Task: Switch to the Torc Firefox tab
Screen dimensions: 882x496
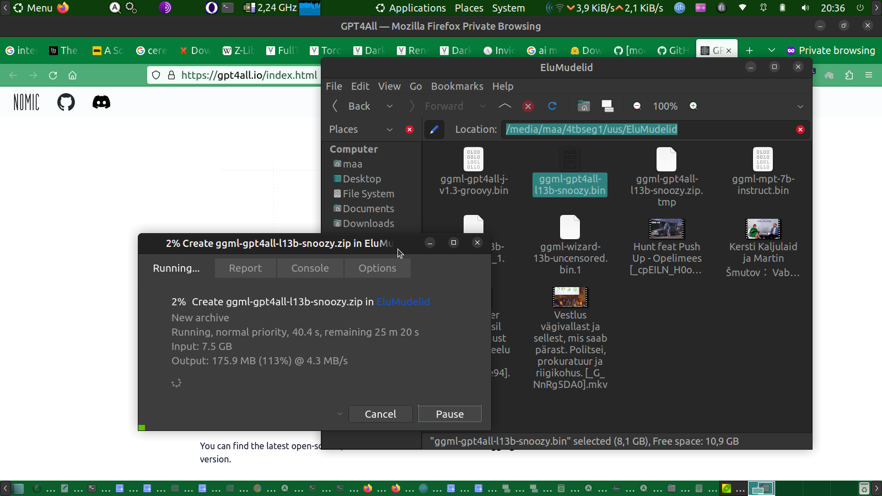Action: pyautogui.click(x=325, y=50)
